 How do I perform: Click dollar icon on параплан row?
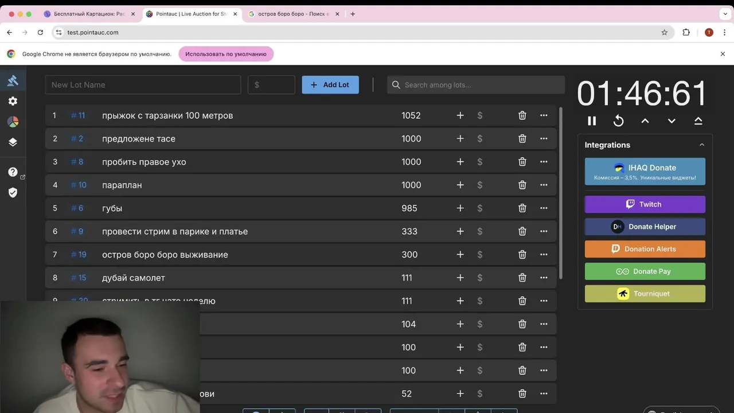pyautogui.click(x=480, y=185)
